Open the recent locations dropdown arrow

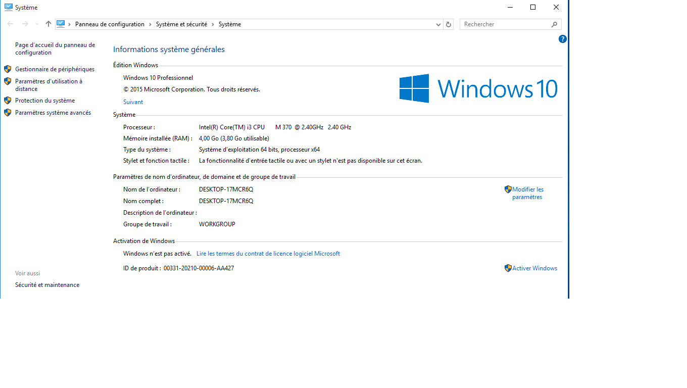[x=37, y=24]
